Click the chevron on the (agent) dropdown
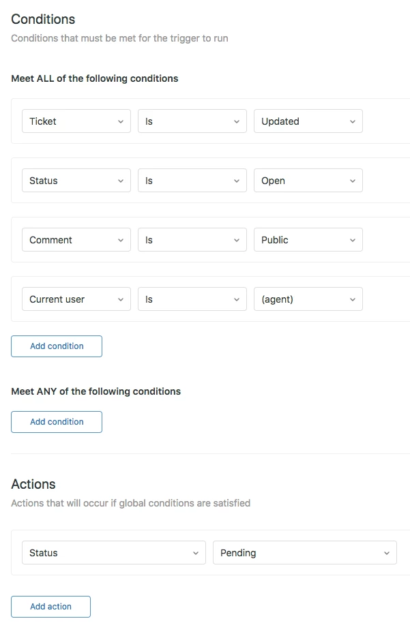410x634 pixels. click(x=353, y=299)
